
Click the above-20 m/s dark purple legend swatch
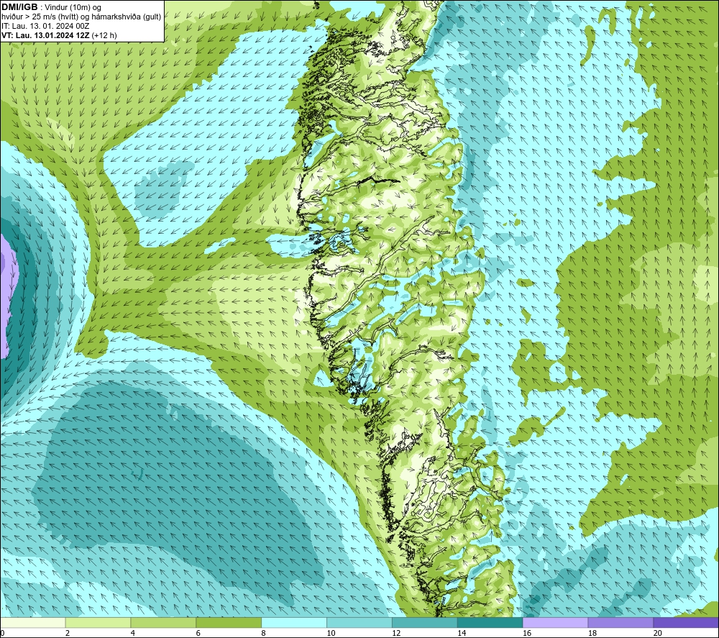pos(686,622)
